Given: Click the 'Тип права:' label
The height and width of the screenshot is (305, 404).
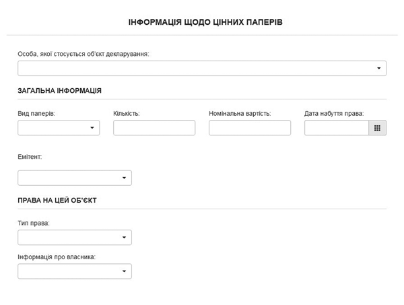Looking at the screenshot, I should coord(34,223).
